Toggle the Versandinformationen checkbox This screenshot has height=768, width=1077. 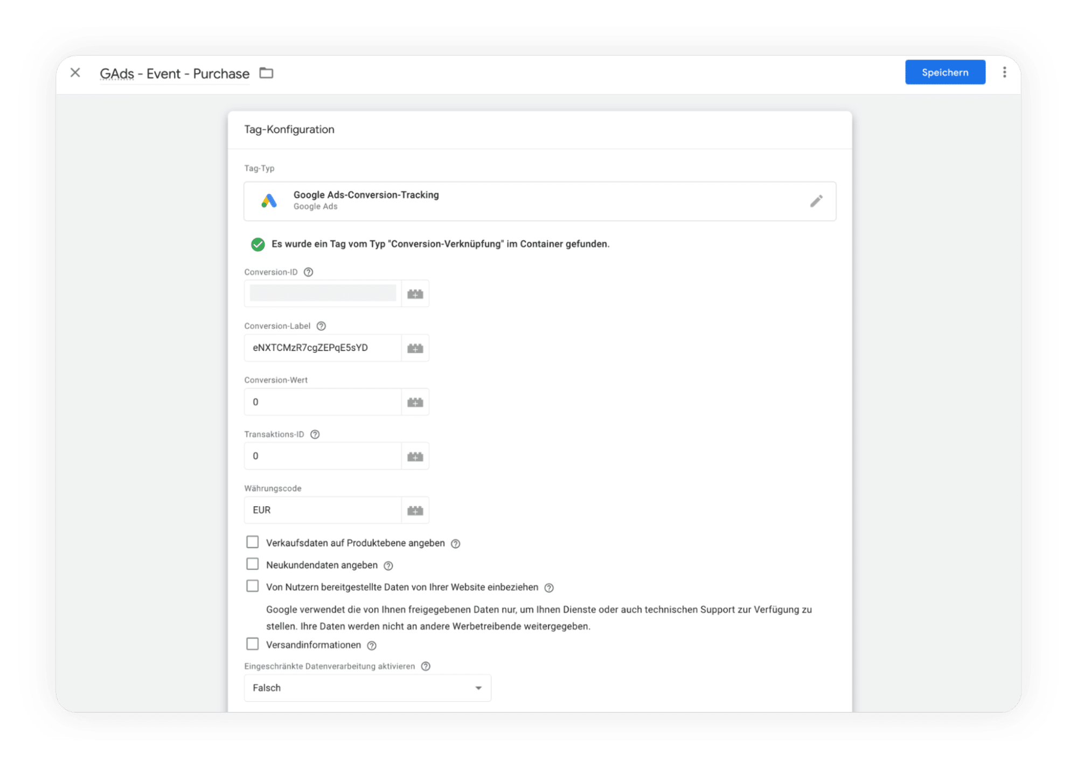point(252,644)
